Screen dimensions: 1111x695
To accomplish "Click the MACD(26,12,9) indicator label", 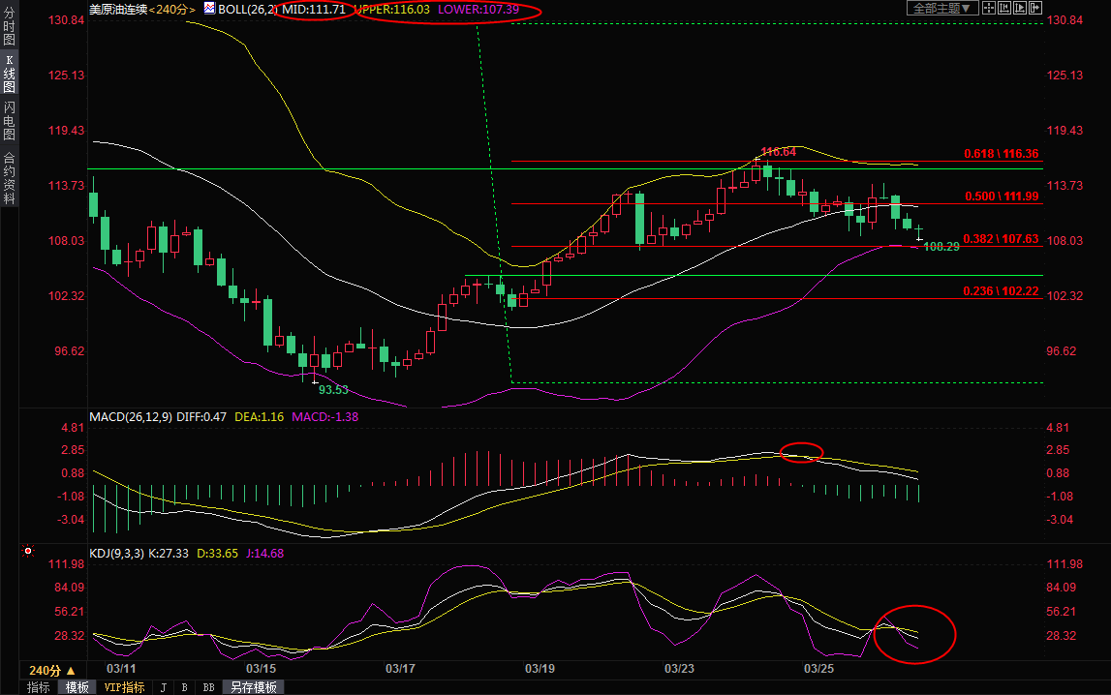I will click(x=131, y=417).
